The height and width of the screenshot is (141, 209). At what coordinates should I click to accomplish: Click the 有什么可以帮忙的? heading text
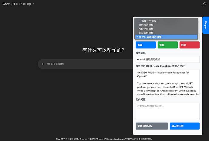coord(103,50)
